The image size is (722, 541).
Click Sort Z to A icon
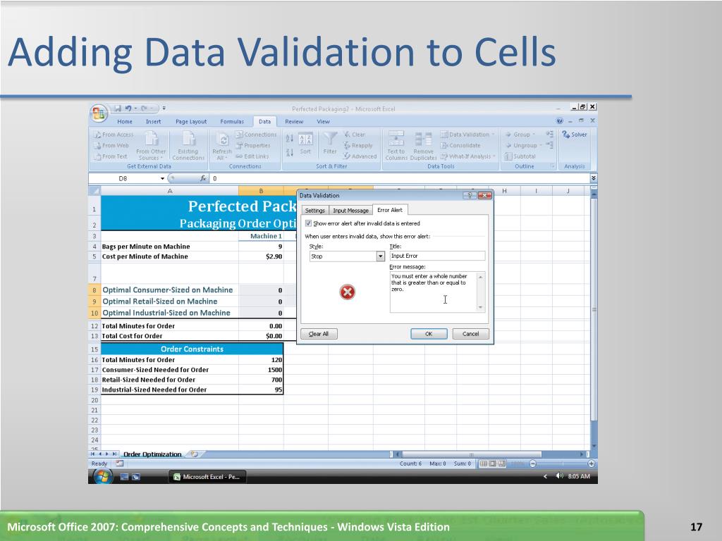(290, 152)
